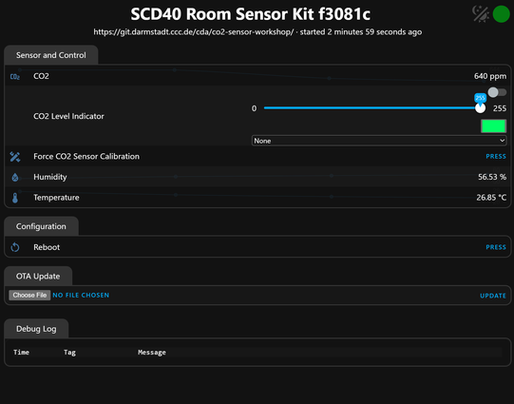
Task: Click the UPDATE firmware button
Action: point(493,296)
